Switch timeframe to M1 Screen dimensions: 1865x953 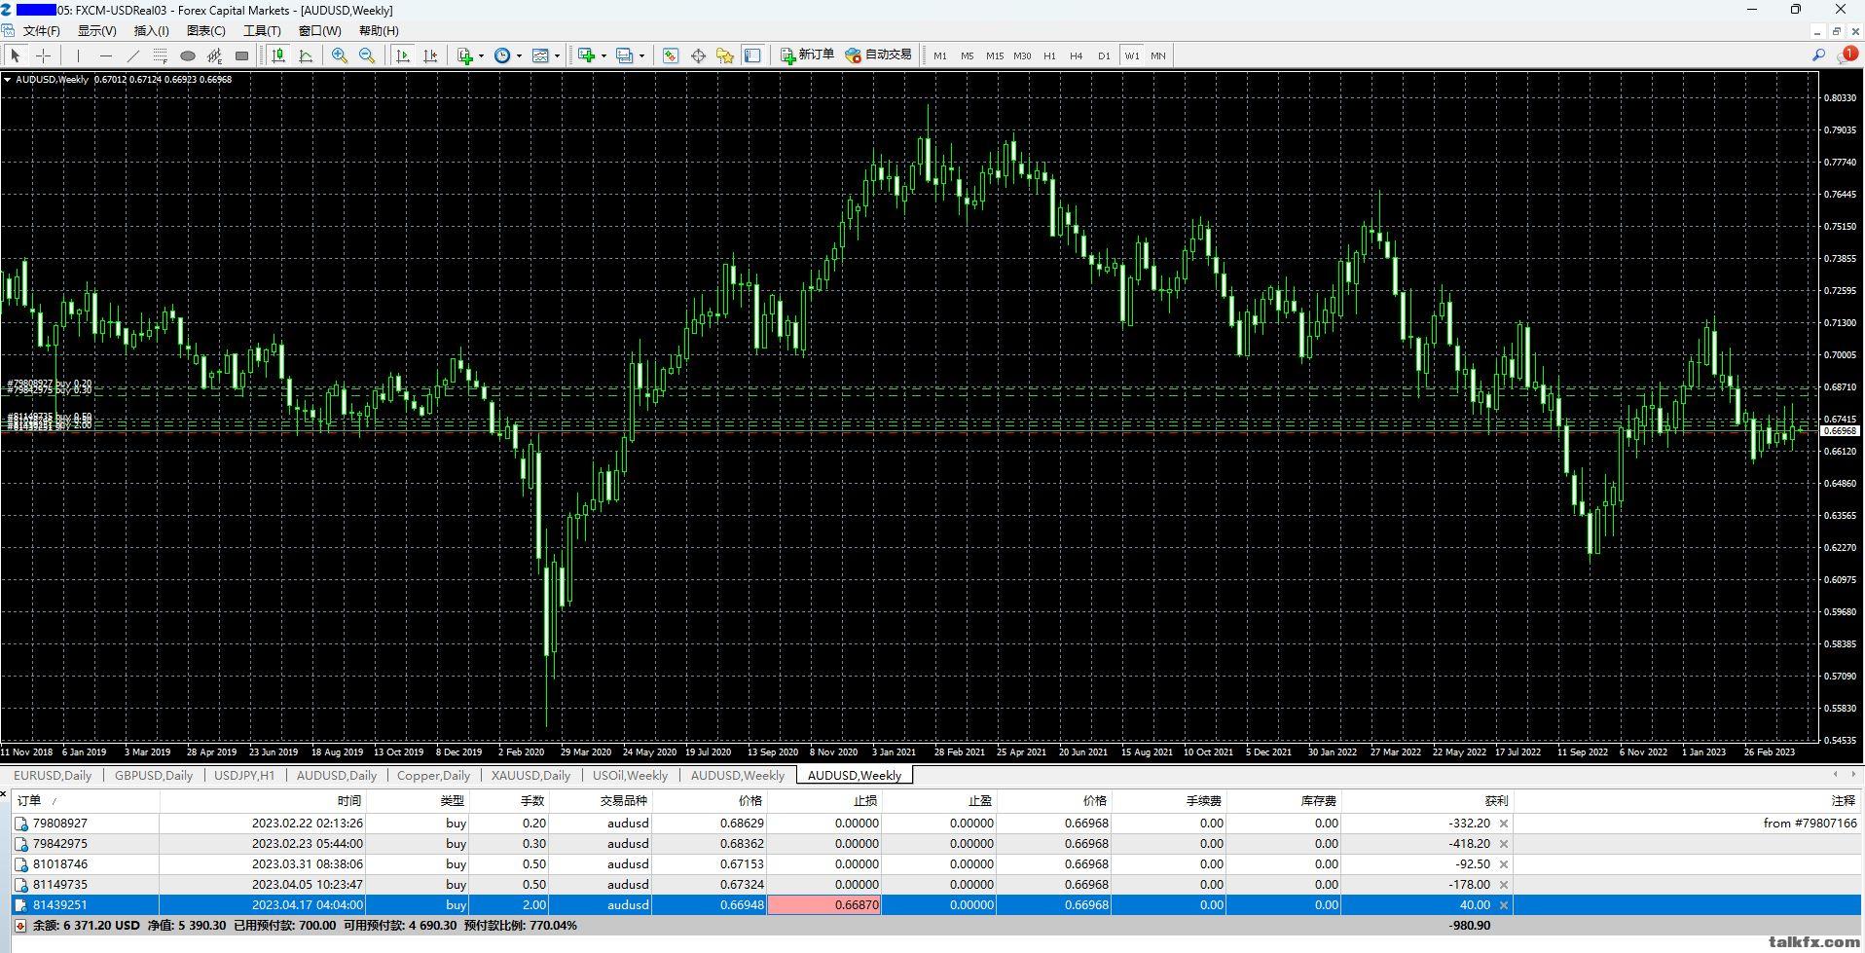pyautogui.click(x=939, y=55)
